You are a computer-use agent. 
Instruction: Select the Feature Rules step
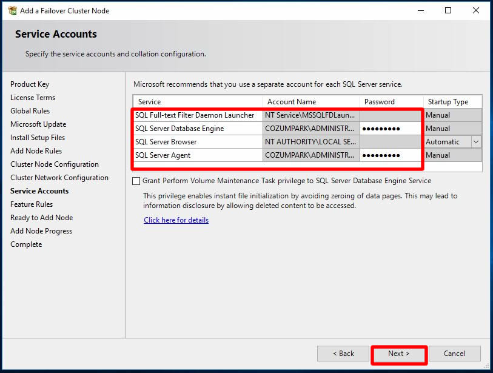pos(32,204)
